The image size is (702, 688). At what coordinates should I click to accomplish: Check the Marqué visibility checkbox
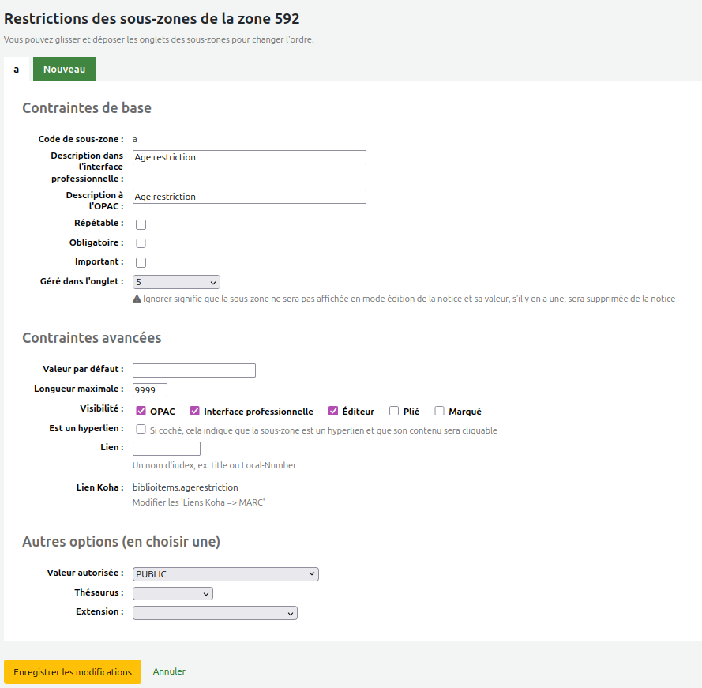(x=440, y=411)
